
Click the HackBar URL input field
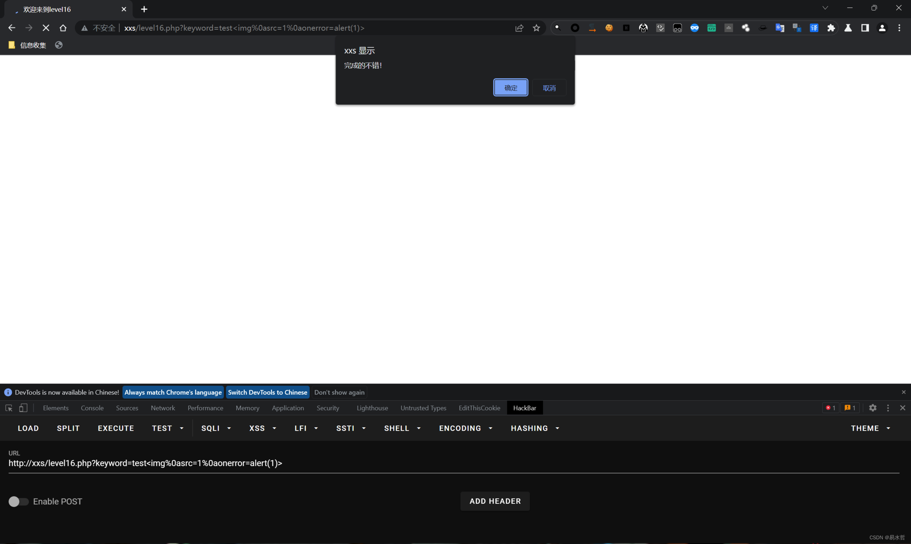(x=453, y=463)
